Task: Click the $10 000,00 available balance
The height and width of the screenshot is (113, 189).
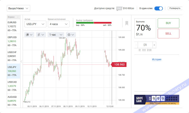Action: 128,9
